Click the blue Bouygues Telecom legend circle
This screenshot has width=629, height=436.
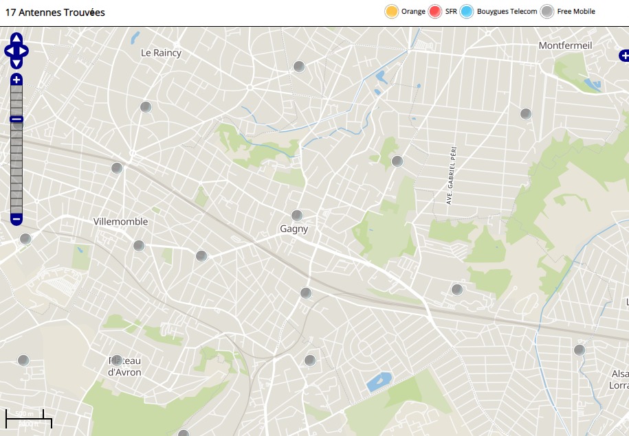tap(467, 12)
